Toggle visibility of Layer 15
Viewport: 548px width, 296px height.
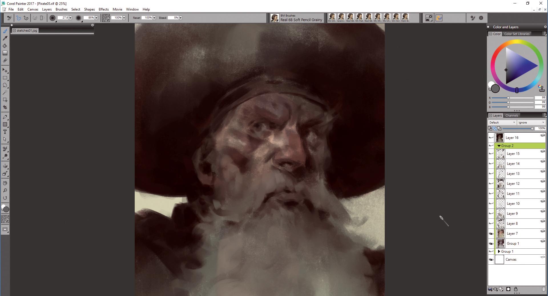click(491, 154)
